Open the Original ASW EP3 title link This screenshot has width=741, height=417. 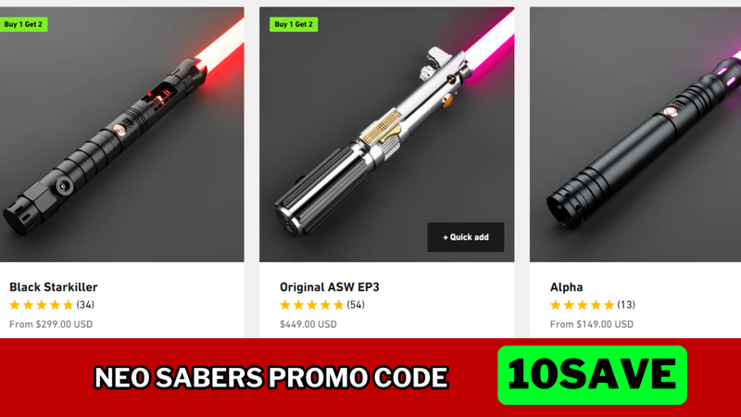pos(330,287)
